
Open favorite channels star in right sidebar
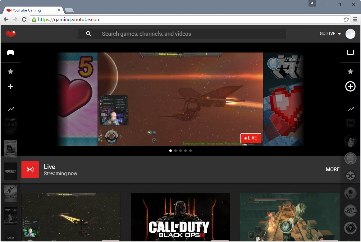(x=350, y=72)
